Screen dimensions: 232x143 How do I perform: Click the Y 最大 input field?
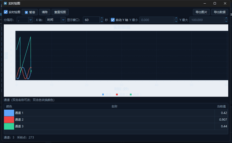[x=207, y=20]
